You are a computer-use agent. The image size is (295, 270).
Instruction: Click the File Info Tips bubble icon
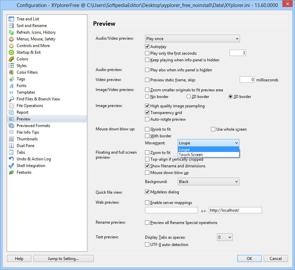point(11,132)
